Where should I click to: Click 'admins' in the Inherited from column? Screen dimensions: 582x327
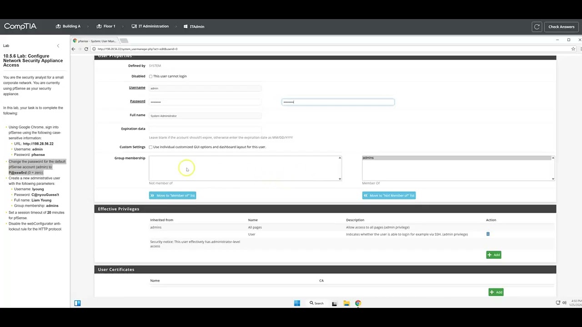[156, 227]
